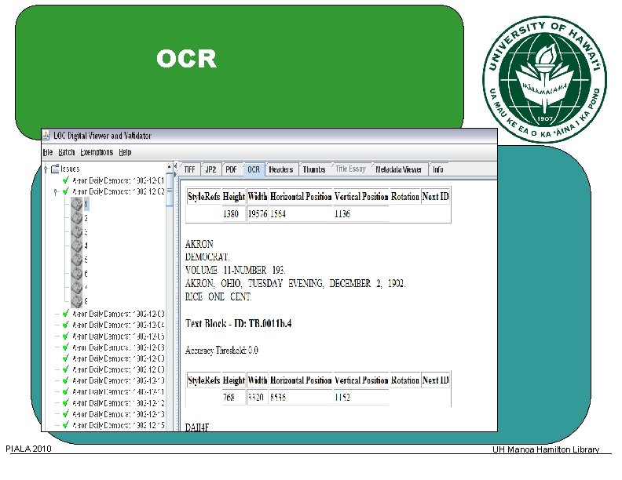Click the second table's Height value 768
This screenshot has height=480, width=622.
[x=229, y=397]
